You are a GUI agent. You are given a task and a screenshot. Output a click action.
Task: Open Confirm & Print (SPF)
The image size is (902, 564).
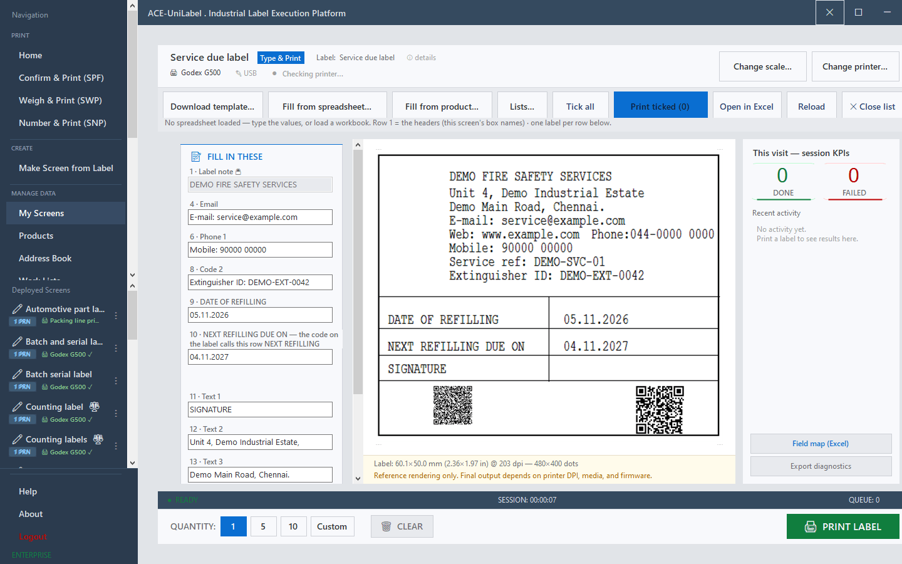66,78
